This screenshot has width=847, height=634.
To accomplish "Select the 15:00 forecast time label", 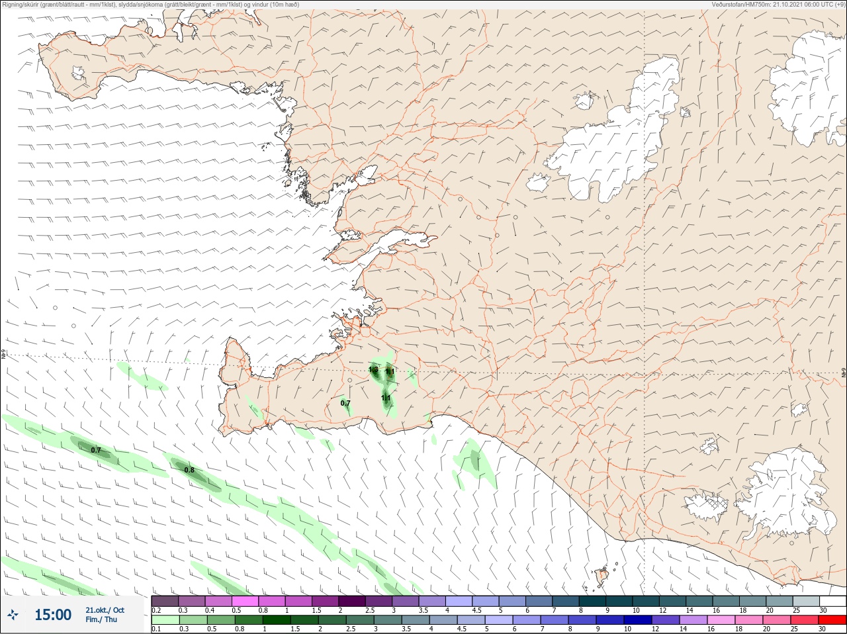I will pos(53,615).
